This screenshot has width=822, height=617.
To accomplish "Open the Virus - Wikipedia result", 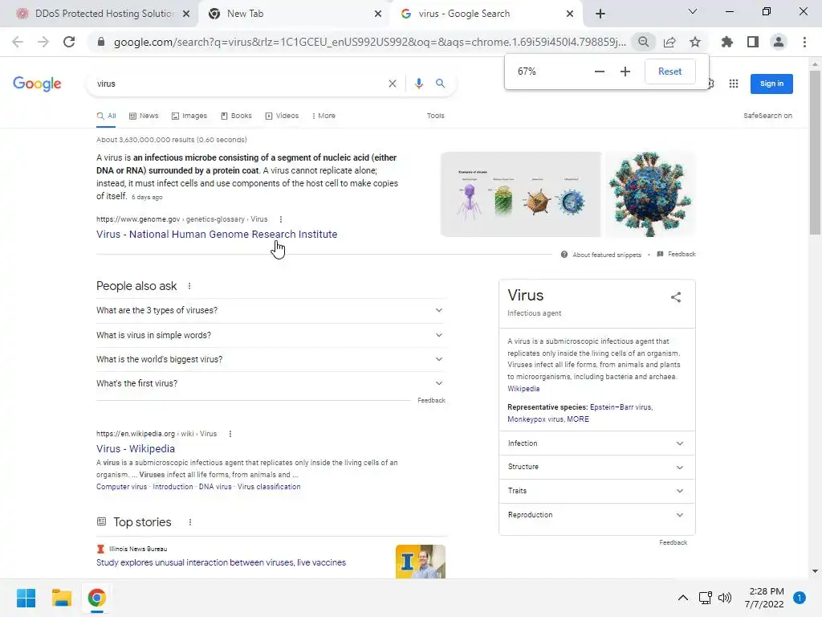I will (135, 448).
